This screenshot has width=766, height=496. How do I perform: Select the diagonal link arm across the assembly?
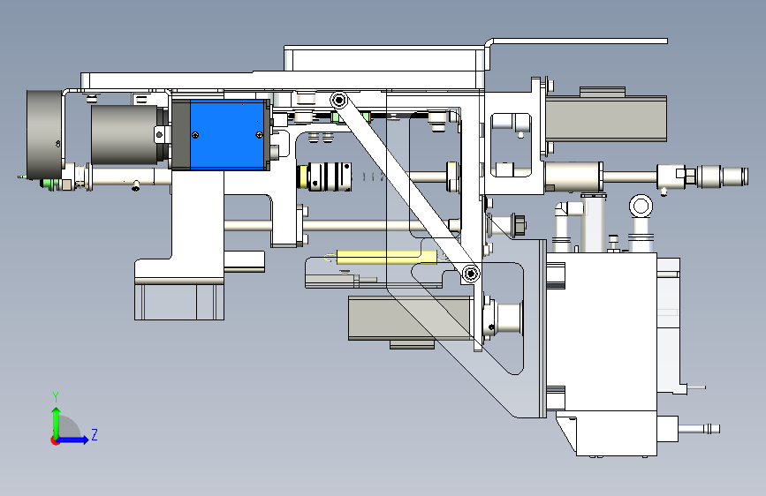pyautogui.click(x=405, y=186)
